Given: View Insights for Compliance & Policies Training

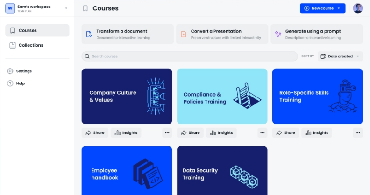Looking at the screenshot, I should (221, 133).
